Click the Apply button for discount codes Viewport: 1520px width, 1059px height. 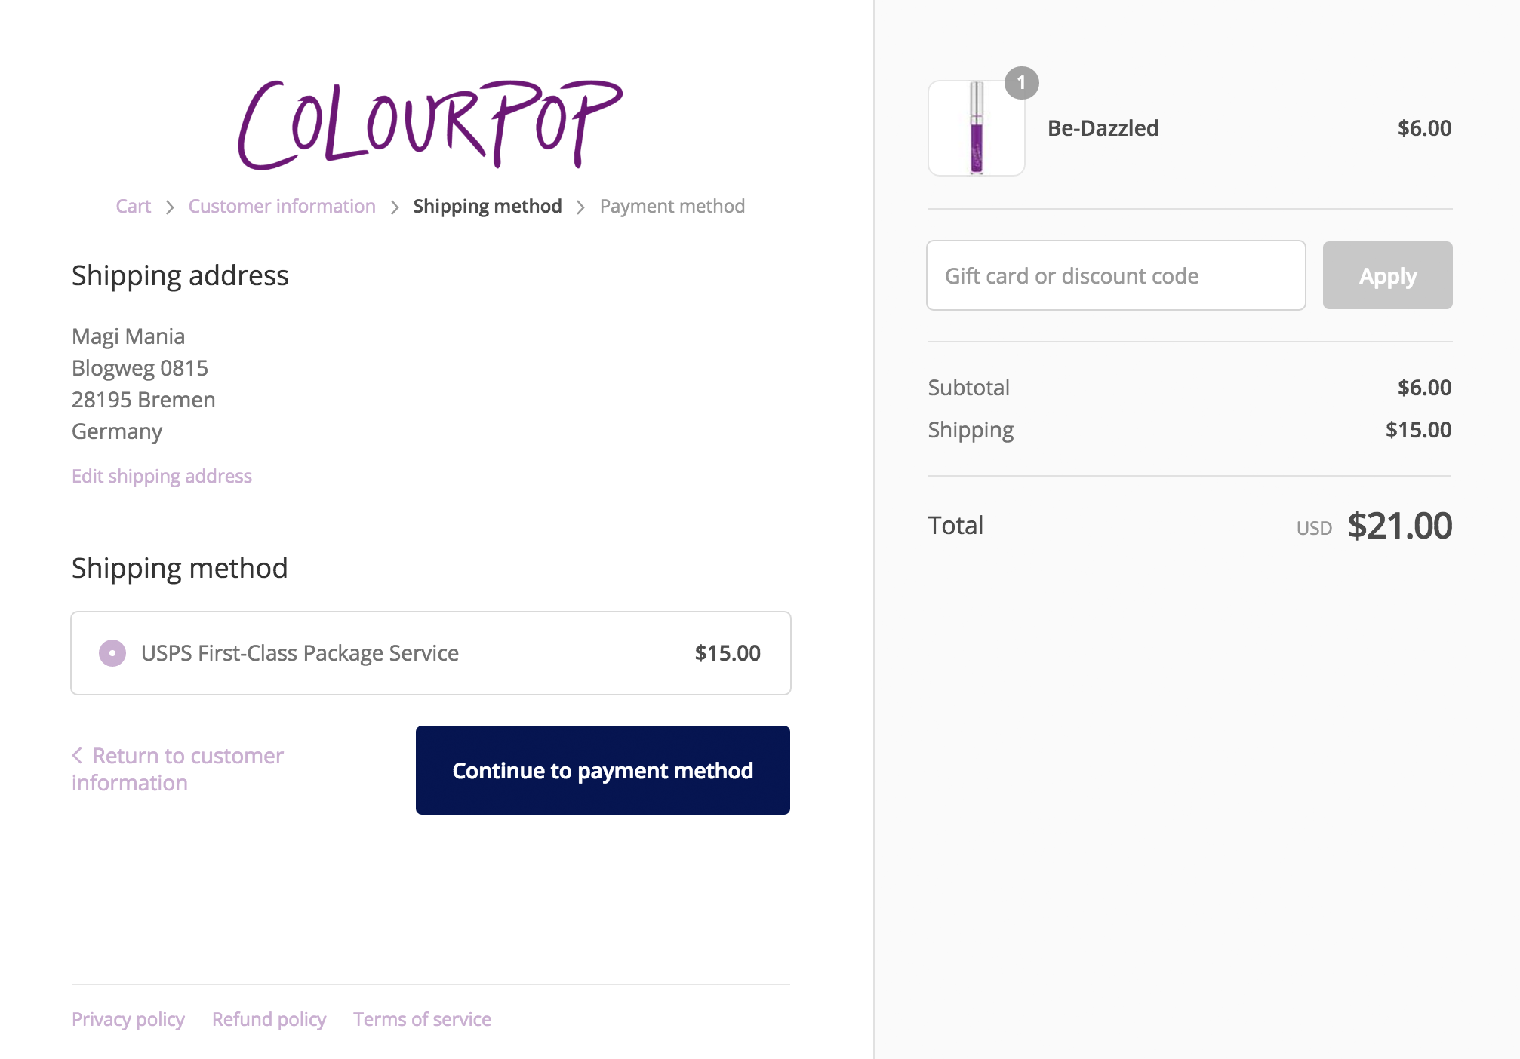coord(1386,275)
